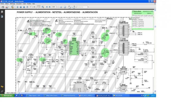This screenshot has width=171, height=102.
Task: Open the attachments paperclip panel icon
Action: point(2,91)
